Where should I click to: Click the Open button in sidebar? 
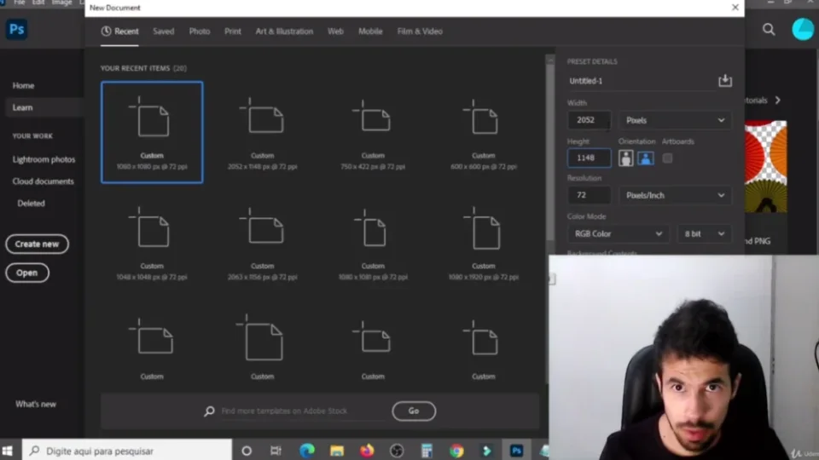click(27, 273)
